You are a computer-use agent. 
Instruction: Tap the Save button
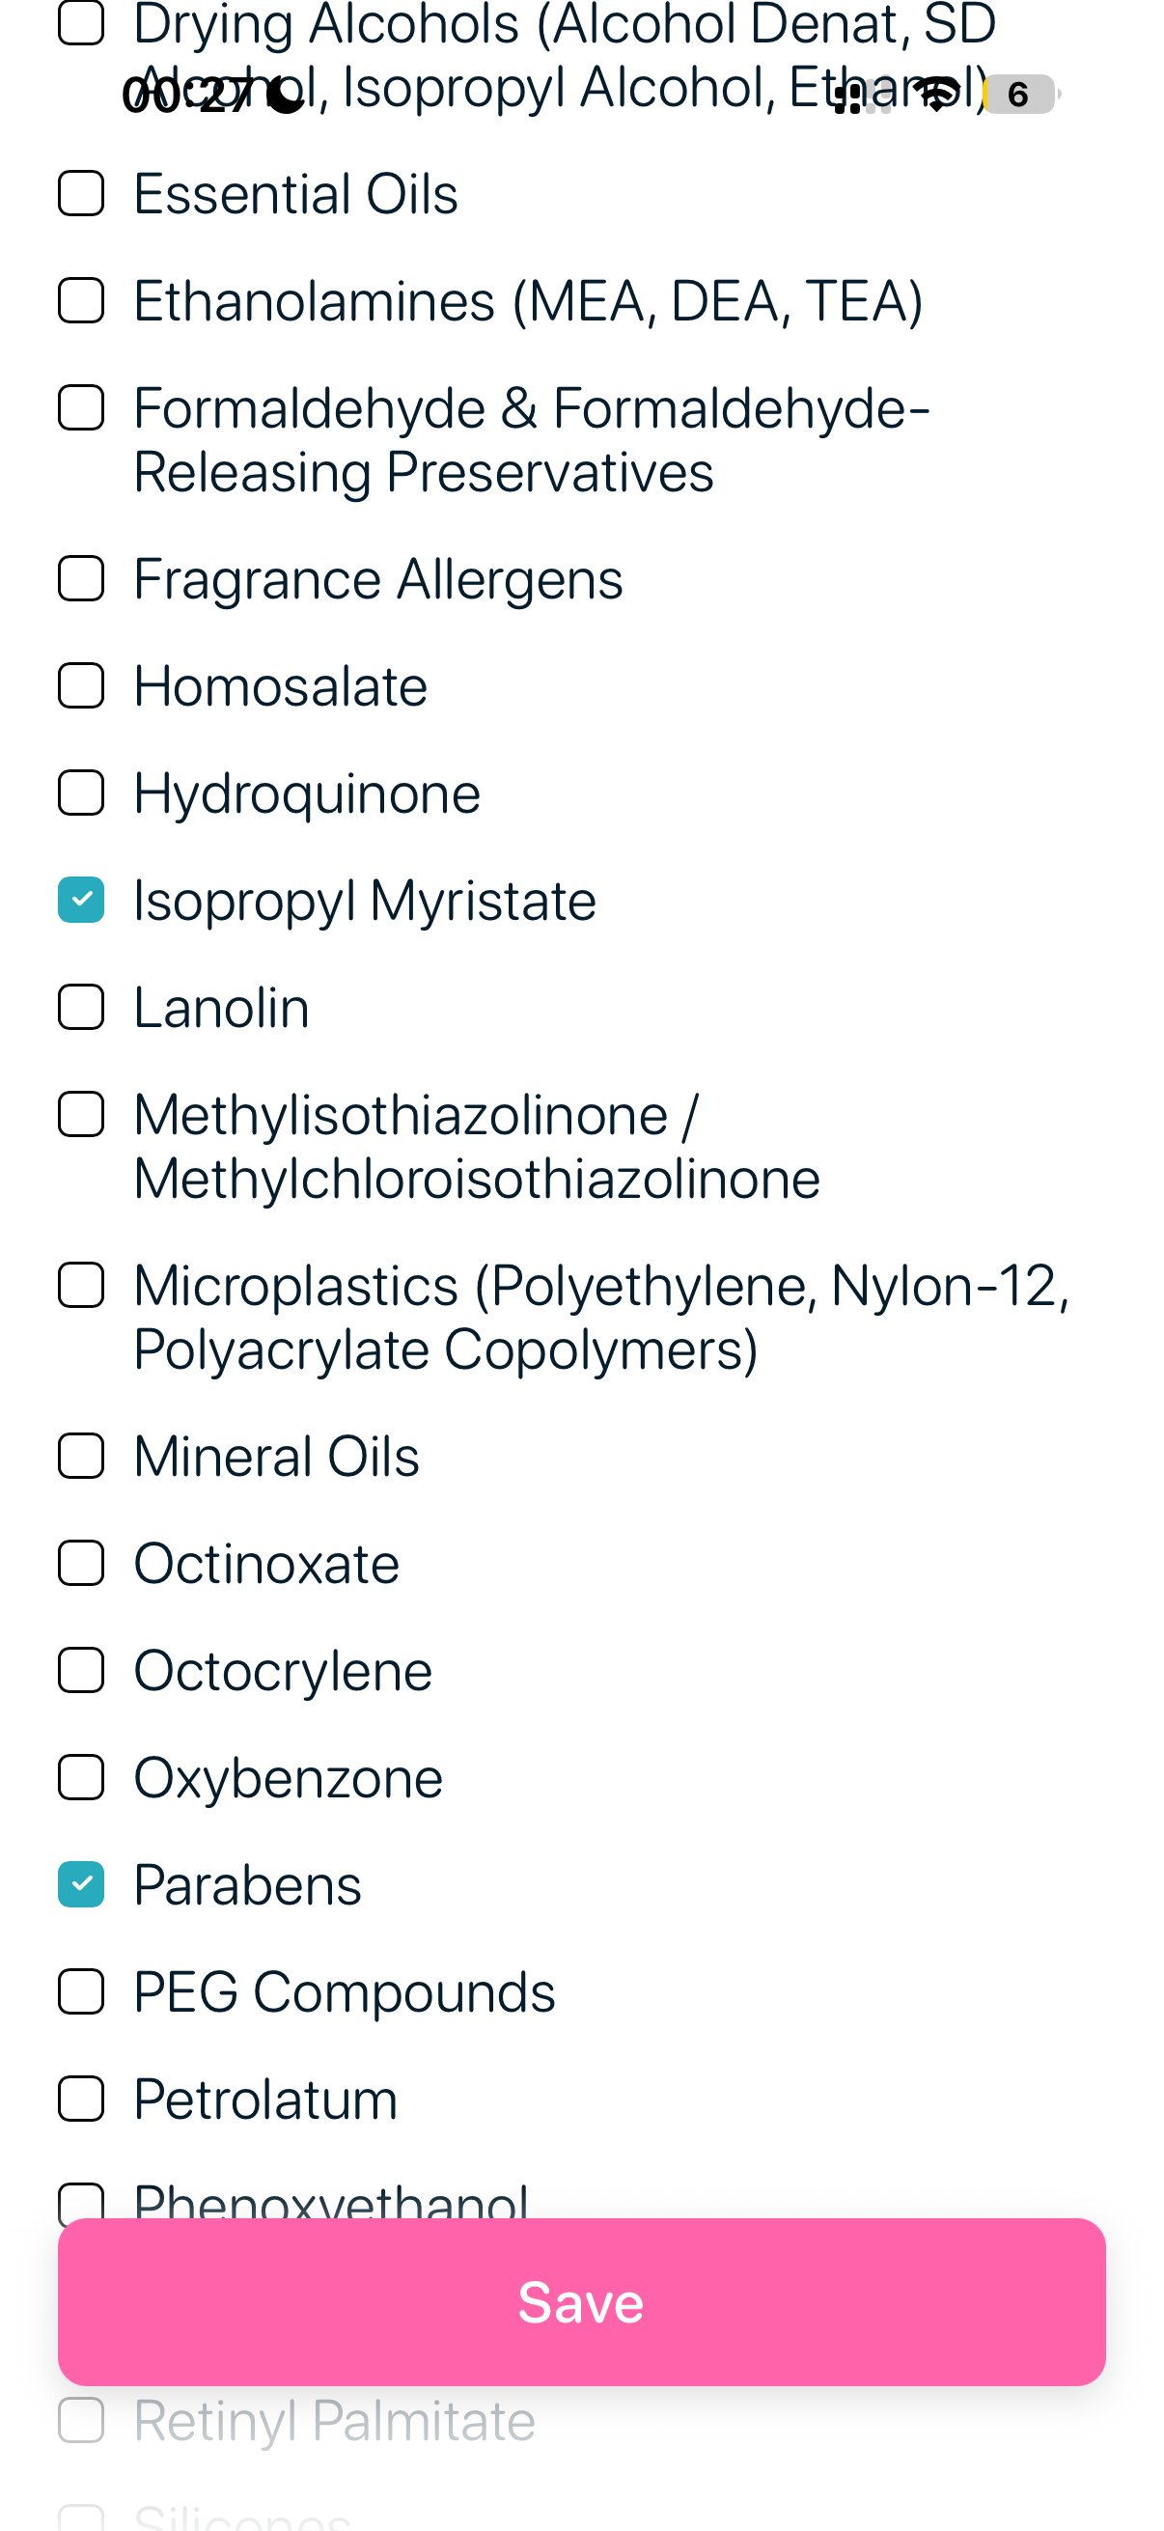[581, 2302]
